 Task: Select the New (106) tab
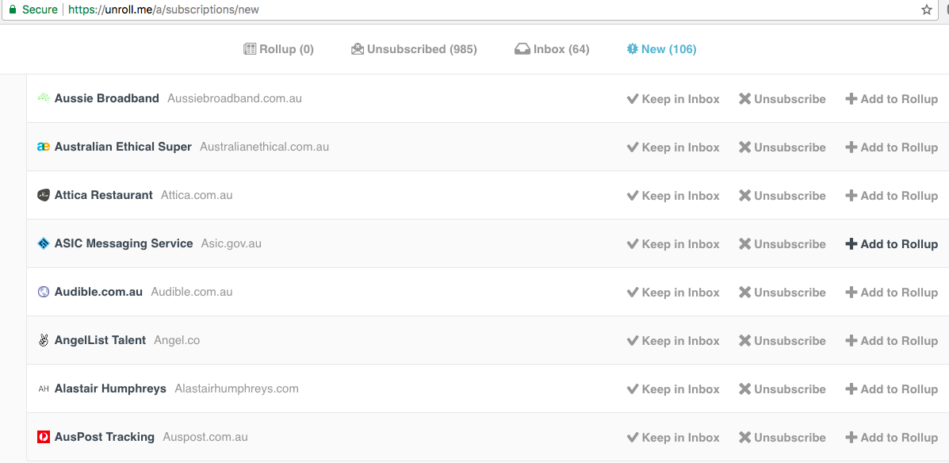point(660,49)
